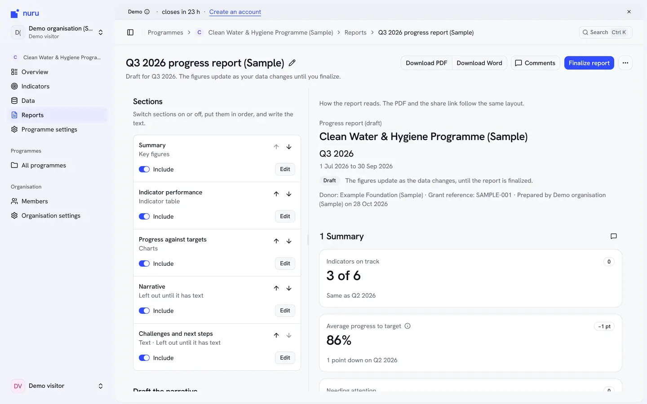The height and width of the screenshot is (404, 647).
Task: Click the Search field
Action: pos(606,32)
